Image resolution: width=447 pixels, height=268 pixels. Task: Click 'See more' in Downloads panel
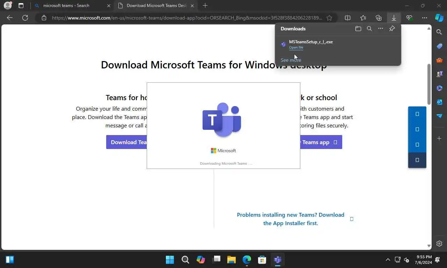pyautogui.click(x=291, y=60)
